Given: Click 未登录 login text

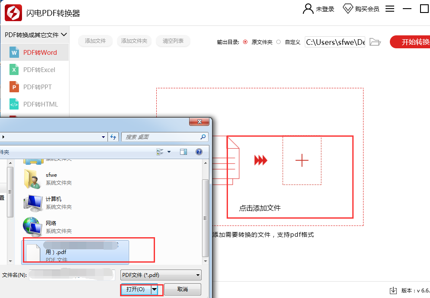Looking at the screenshot, I should coord(325,9).
